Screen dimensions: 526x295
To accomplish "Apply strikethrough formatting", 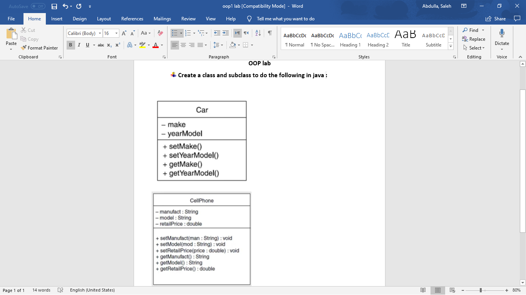I will tap(101, 45).
